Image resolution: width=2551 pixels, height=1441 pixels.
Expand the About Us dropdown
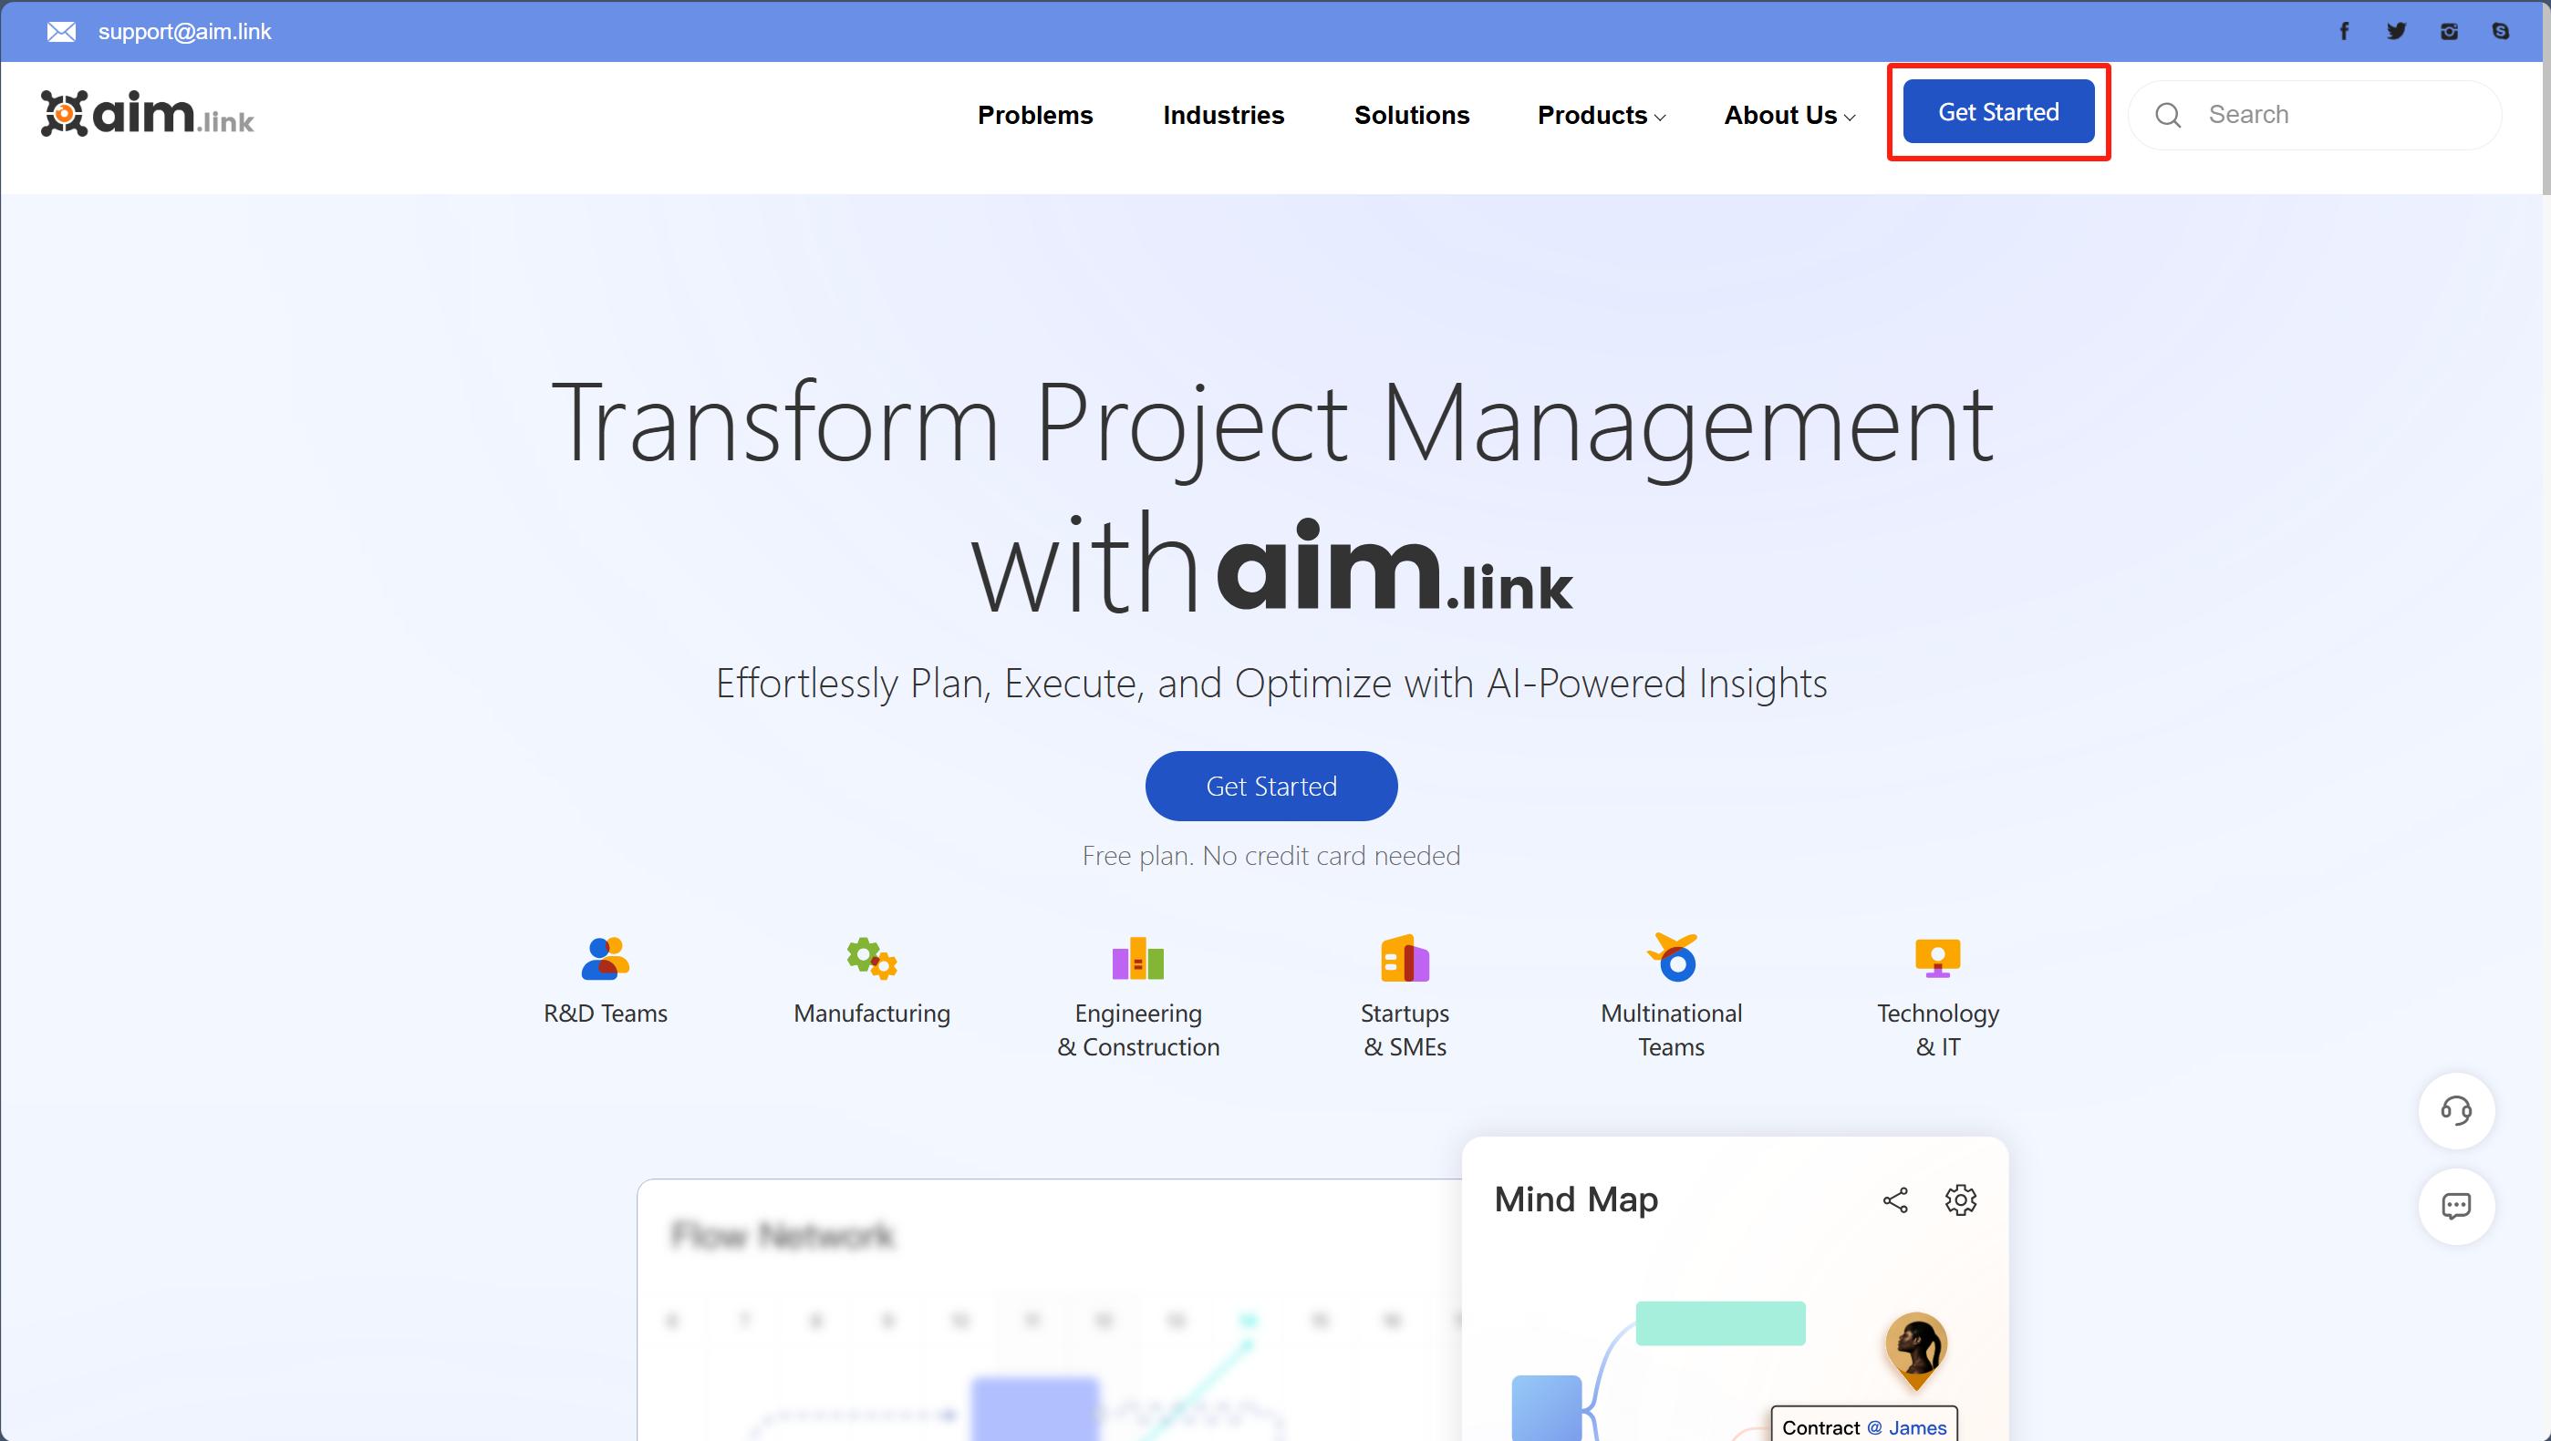(1788, 115)
